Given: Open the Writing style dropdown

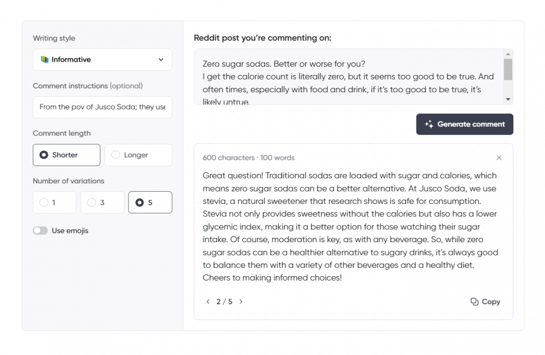Looking at the screenshot, I should 161,59.
